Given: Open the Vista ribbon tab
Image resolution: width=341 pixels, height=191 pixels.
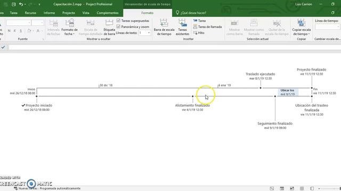Looking at the screenshot, I should (x=86, y=13).
